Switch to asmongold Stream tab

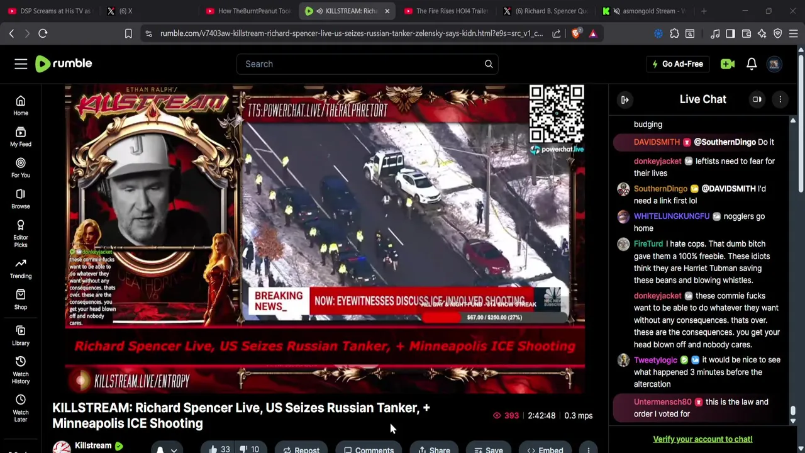643,11
